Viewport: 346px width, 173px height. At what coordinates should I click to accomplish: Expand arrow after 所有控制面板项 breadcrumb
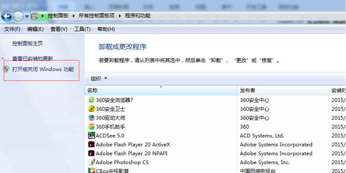[x=120, y=16]
